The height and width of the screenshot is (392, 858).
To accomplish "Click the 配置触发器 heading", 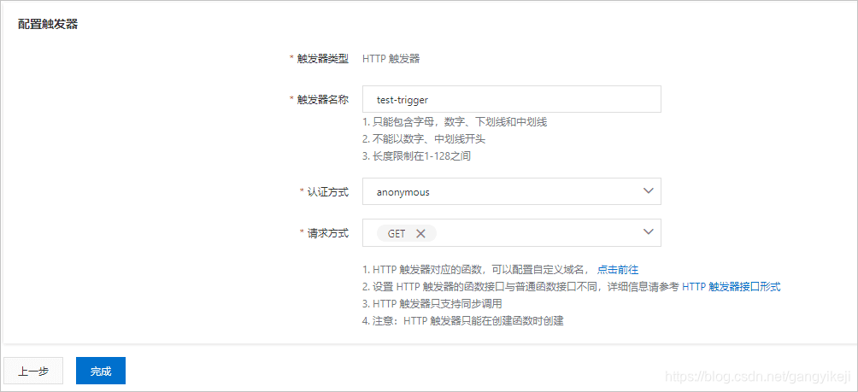I will click(48, 25).
